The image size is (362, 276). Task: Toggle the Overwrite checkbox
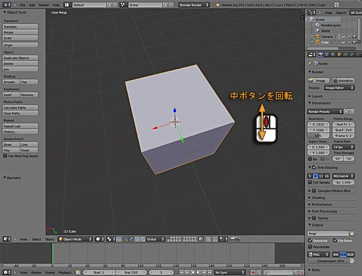coord(311,240)
